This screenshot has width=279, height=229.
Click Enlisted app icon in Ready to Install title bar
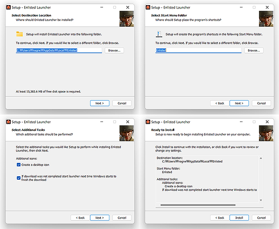(148, 122)
